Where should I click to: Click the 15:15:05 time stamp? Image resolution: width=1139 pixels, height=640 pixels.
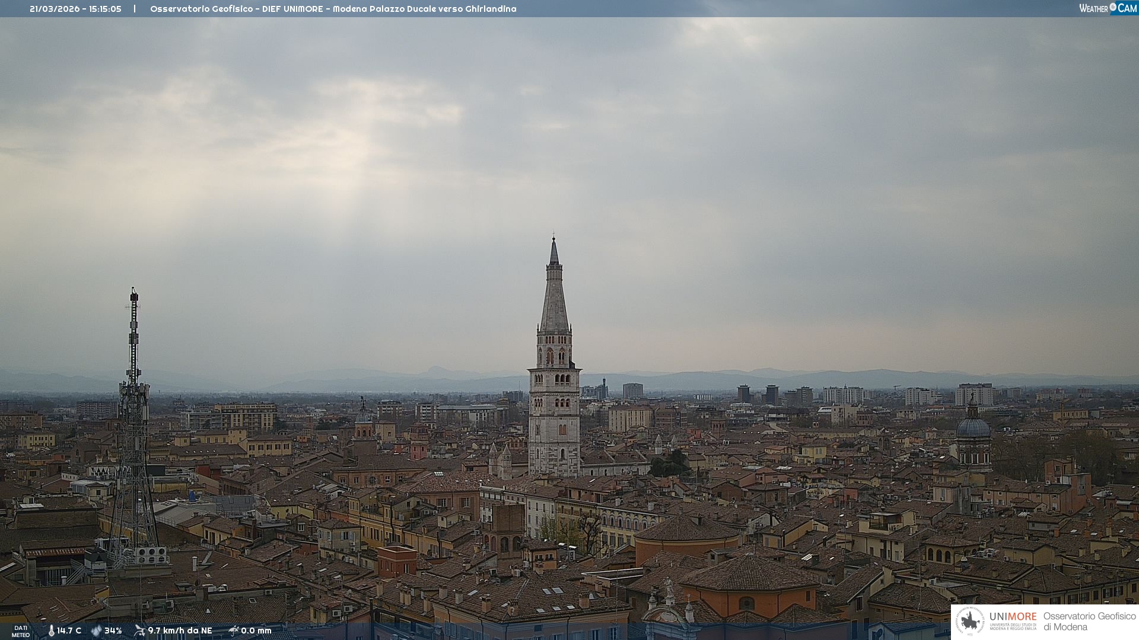click(106, 9)
